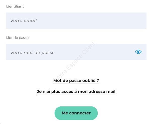Log in using the teal rounded button
The width and height of the screenshot is (151, 124).
76,113
